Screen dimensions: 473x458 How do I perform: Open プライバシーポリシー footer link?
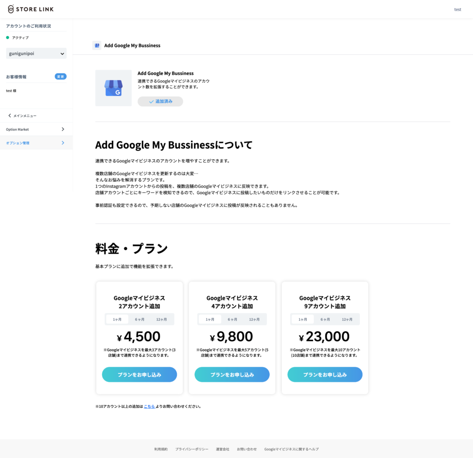(x=192, y=449)
